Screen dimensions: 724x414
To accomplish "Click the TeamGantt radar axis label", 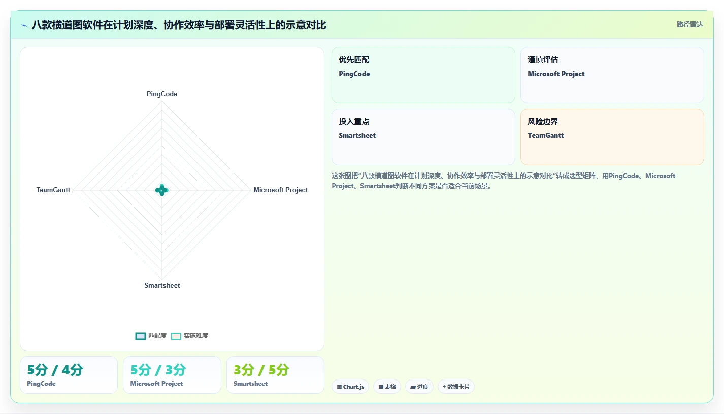I will pos(53,190).
